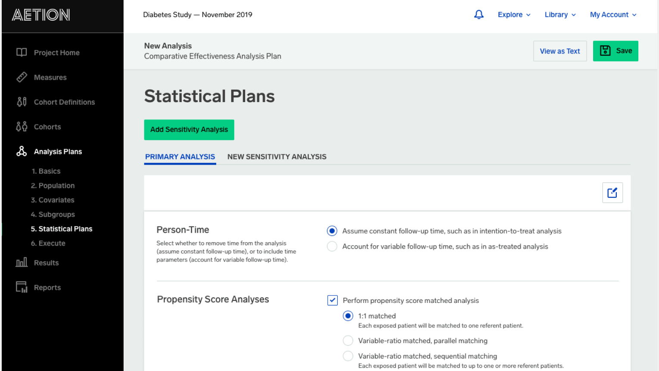Image resolution: width=659 pixels, height=371 pixels.
Task: Select constant follow-up time option
Action: click(332, 231)
